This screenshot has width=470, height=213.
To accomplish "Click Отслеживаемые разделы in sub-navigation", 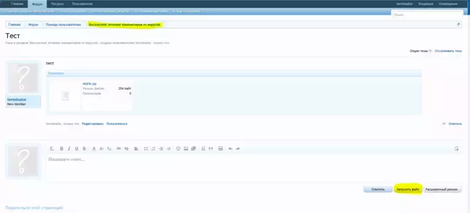I will pos(111,11).
